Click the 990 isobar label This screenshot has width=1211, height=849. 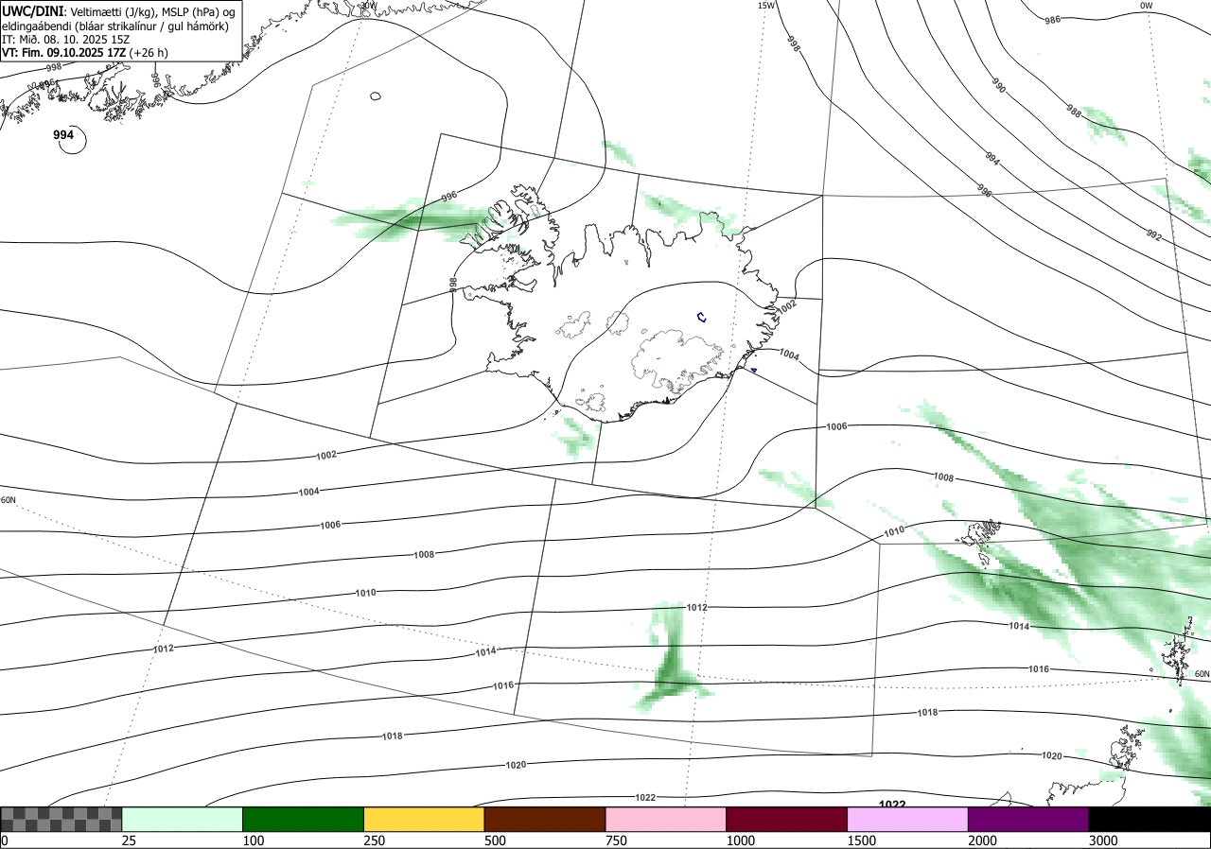click(997, 85)
